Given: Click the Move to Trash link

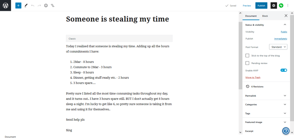Looking at the screenshot, I should pos(253,78).
